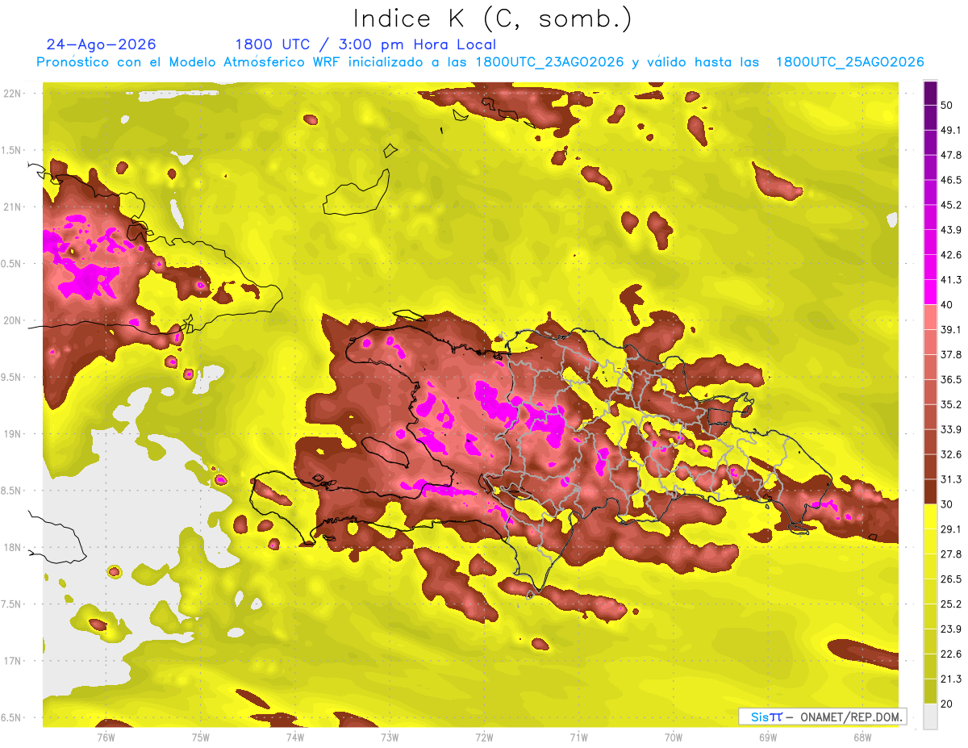Click the '74W' longitude label
The image size is (968, 748).
click(x=295, y=737)
